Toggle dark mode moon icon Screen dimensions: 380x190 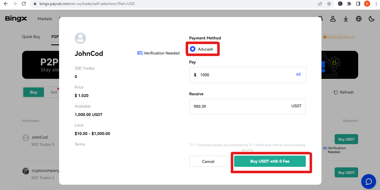coord(372,19)
